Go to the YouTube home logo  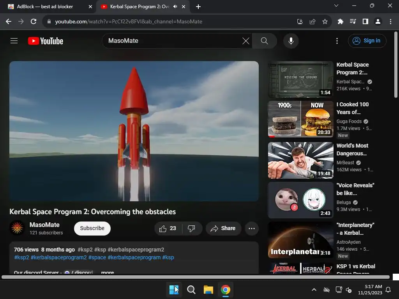point(46,41)
